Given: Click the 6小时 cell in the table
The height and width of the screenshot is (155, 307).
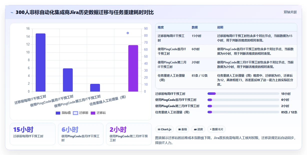Looking at the screenshot, I should click(x=195, y=49).
